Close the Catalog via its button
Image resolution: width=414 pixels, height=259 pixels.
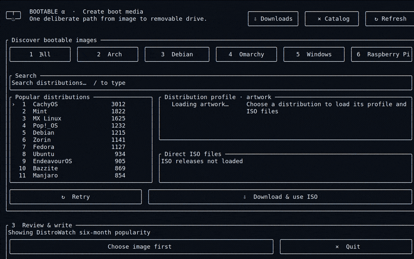(x=332, y=19)
